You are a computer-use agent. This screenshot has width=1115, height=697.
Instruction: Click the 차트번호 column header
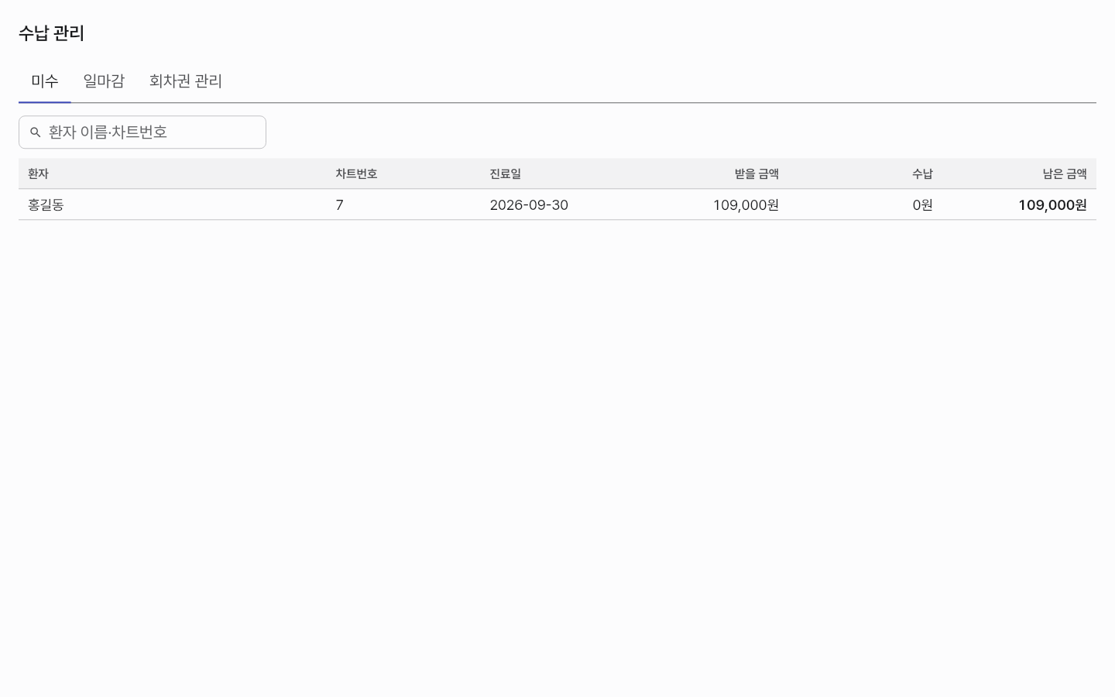[356, 174]
